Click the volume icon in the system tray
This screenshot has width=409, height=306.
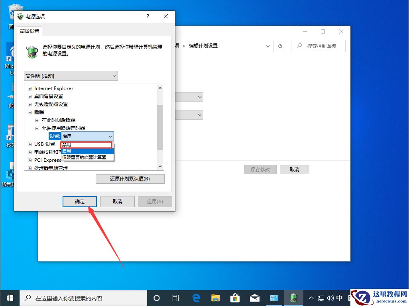pos(329,298)
